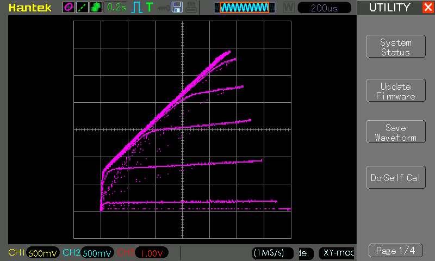Click the 200us timebase readout
The width and height of the screenshot is (435, 261).
click(x=324, y=8)
